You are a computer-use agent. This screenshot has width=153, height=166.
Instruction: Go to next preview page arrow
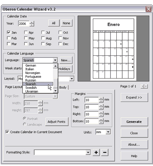[x=146, y=86]
